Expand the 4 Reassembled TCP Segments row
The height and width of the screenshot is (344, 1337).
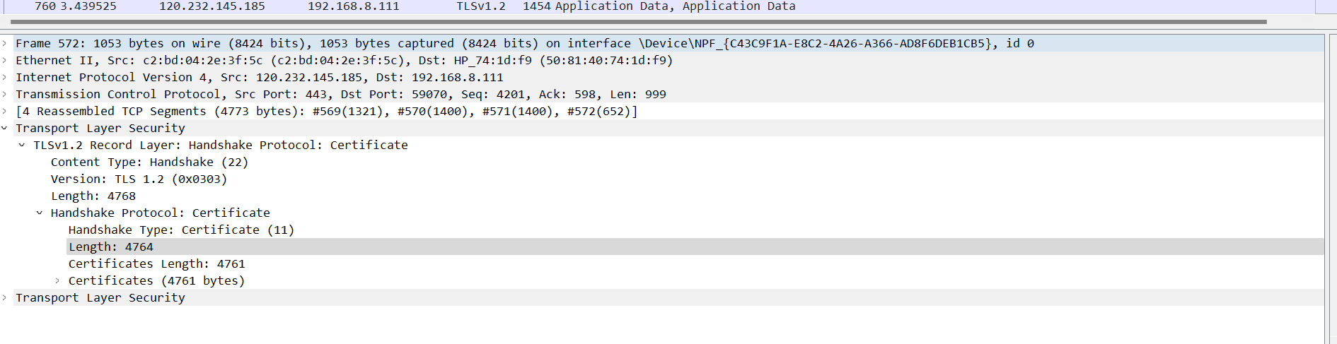[x=5, y=112]
